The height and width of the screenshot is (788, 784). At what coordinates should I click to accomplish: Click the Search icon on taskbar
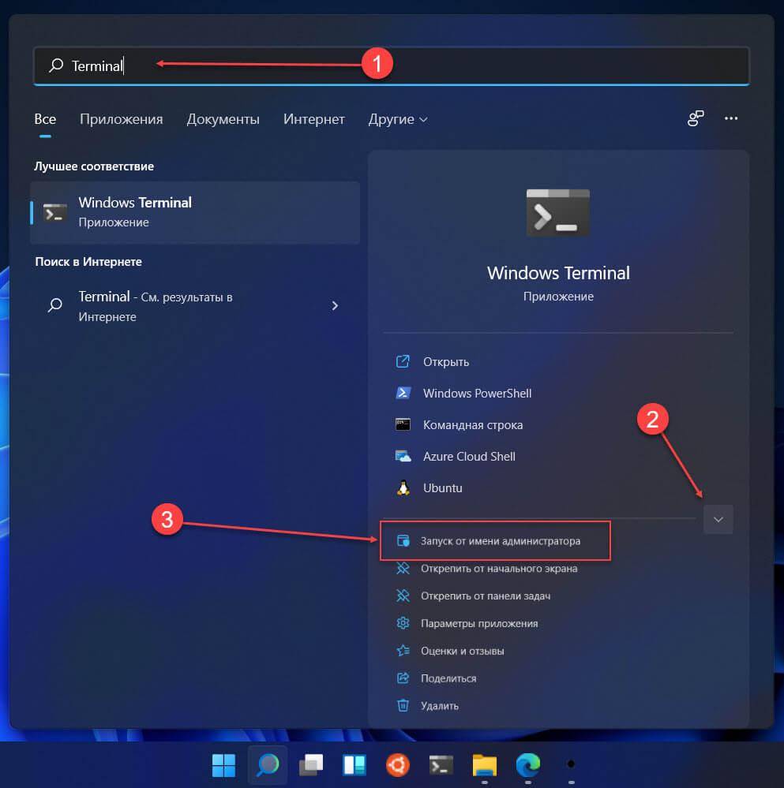point(268,765)
